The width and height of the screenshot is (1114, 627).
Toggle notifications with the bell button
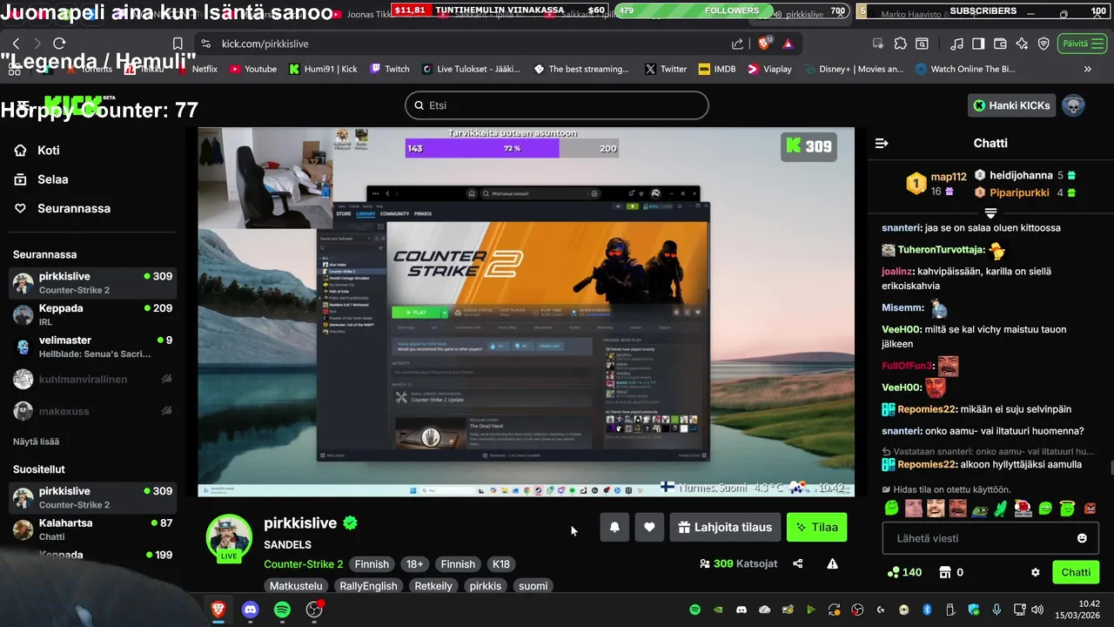(x=614, y=527)
